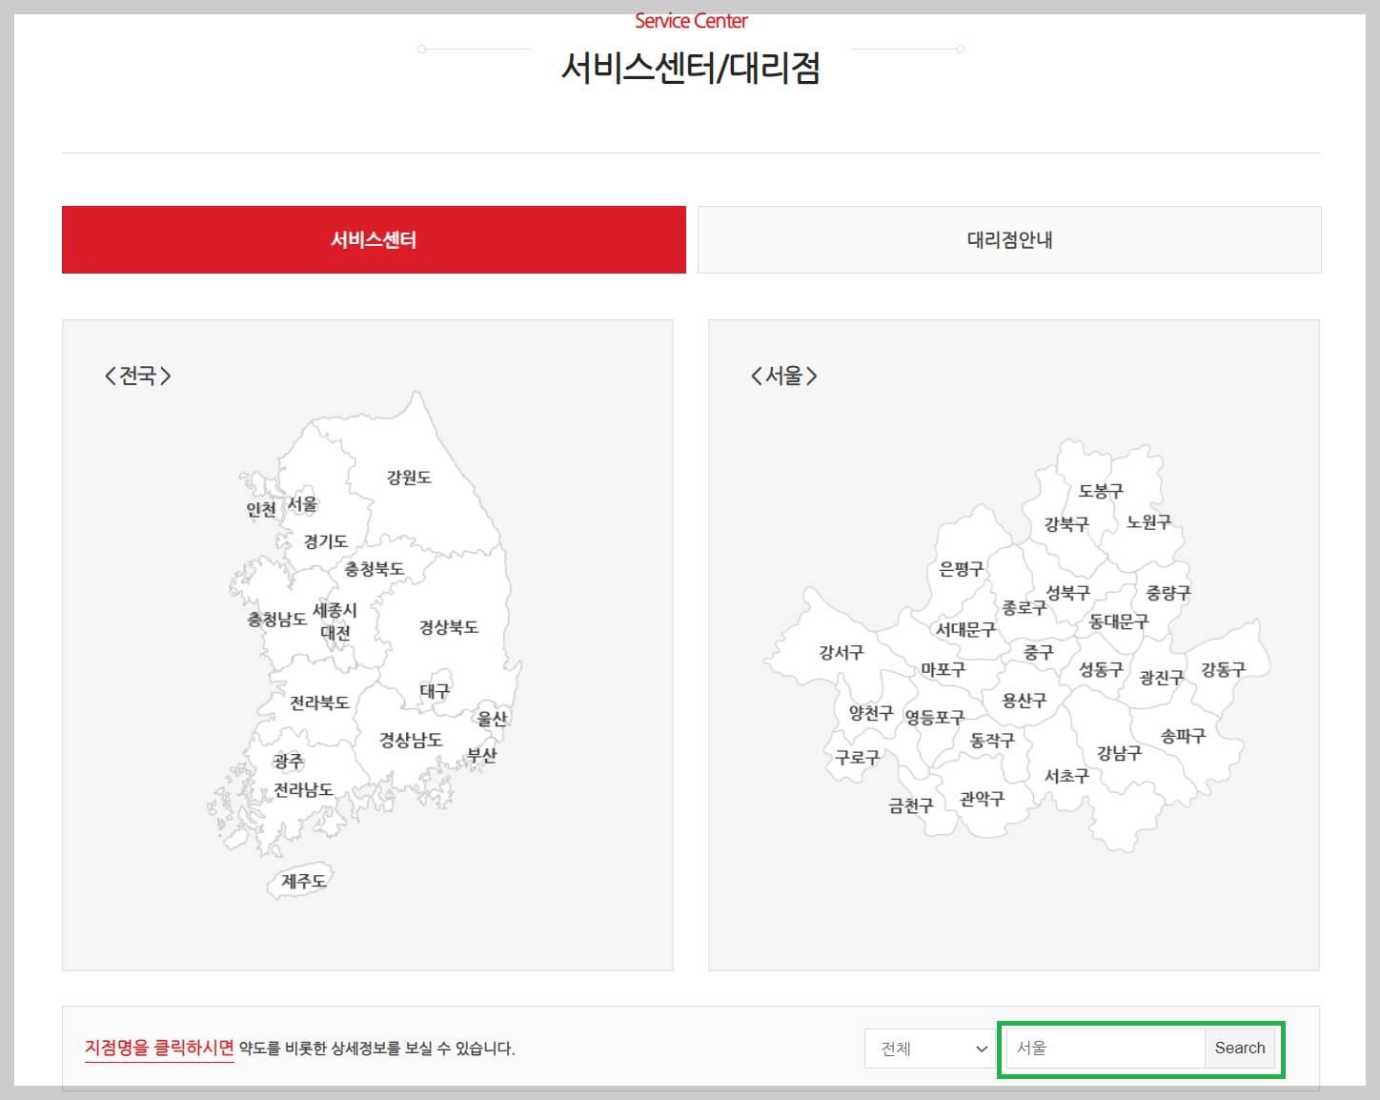Select 서울 on the national map

[303, 504]
